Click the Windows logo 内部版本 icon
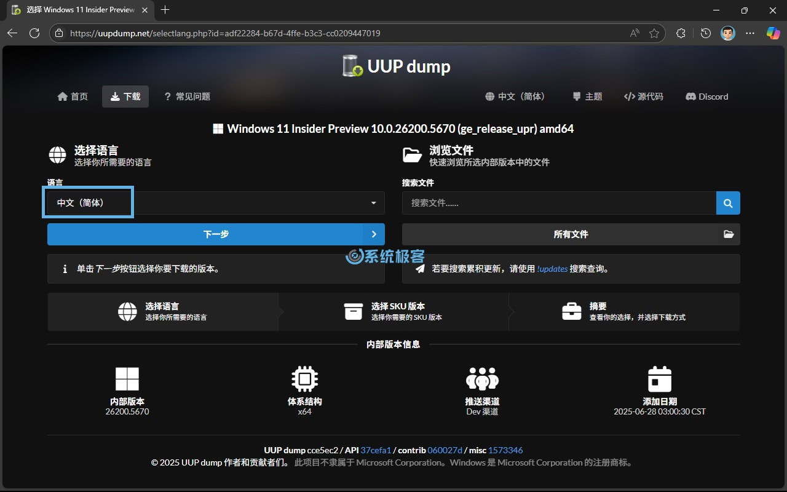 (x=127, y=379)
